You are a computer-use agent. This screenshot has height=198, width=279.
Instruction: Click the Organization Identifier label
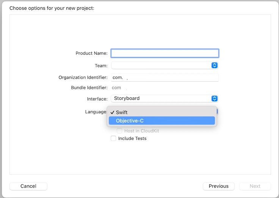83,77
